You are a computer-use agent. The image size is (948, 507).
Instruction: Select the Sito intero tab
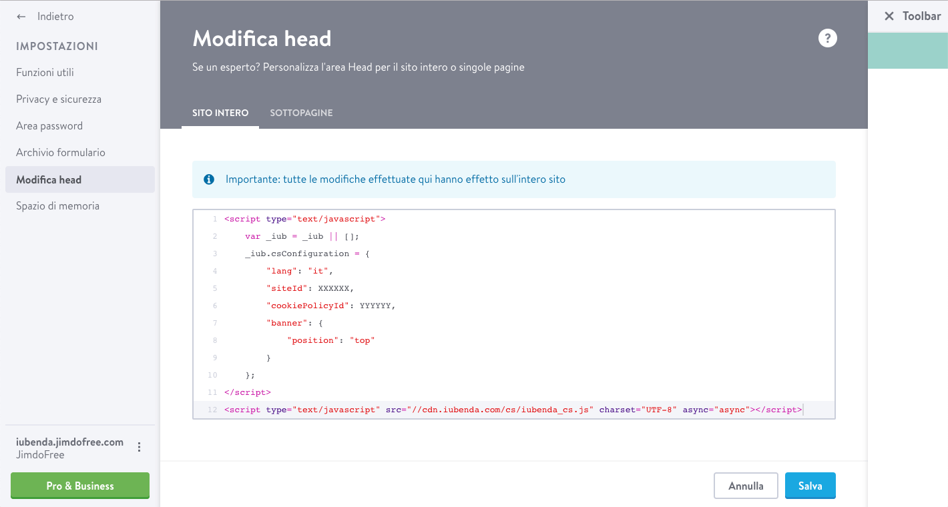coord(220,113)
